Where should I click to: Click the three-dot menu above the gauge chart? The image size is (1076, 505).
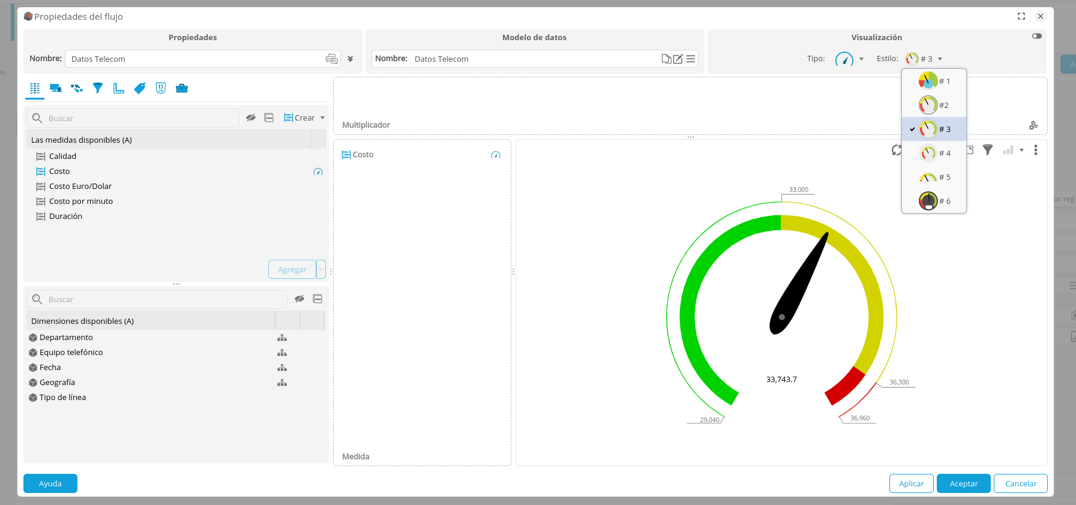point(1035,150)
